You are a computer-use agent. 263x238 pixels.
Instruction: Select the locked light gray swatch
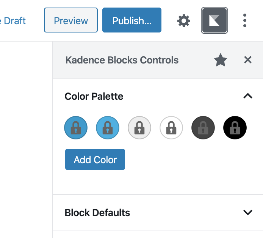click(139, 128)
